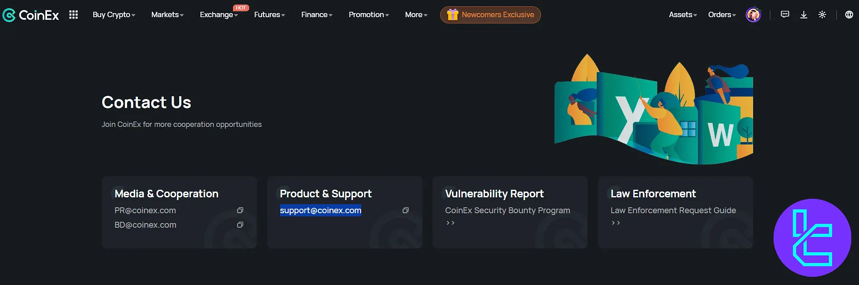
Task: Click the PR@coinex.com text
Action: click(145, 210)
